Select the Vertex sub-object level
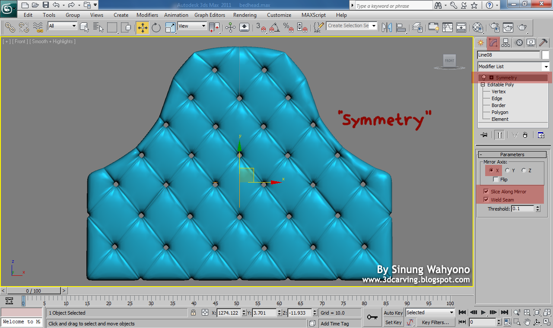This screenshot has height=328, width=553. (x=499, y=91)
